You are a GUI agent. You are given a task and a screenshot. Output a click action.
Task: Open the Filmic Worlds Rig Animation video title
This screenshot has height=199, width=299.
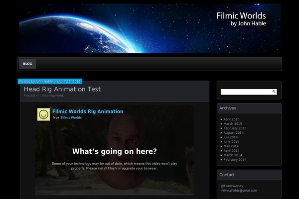click(x=88, y=111)
